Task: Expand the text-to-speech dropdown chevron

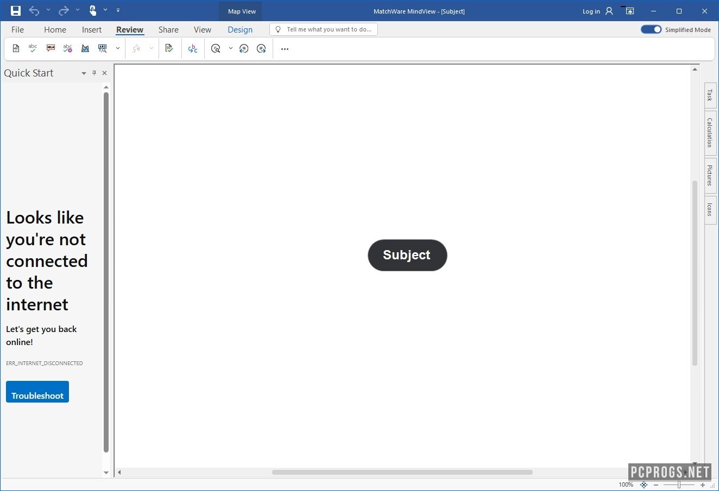Action: tap(151, 49)
